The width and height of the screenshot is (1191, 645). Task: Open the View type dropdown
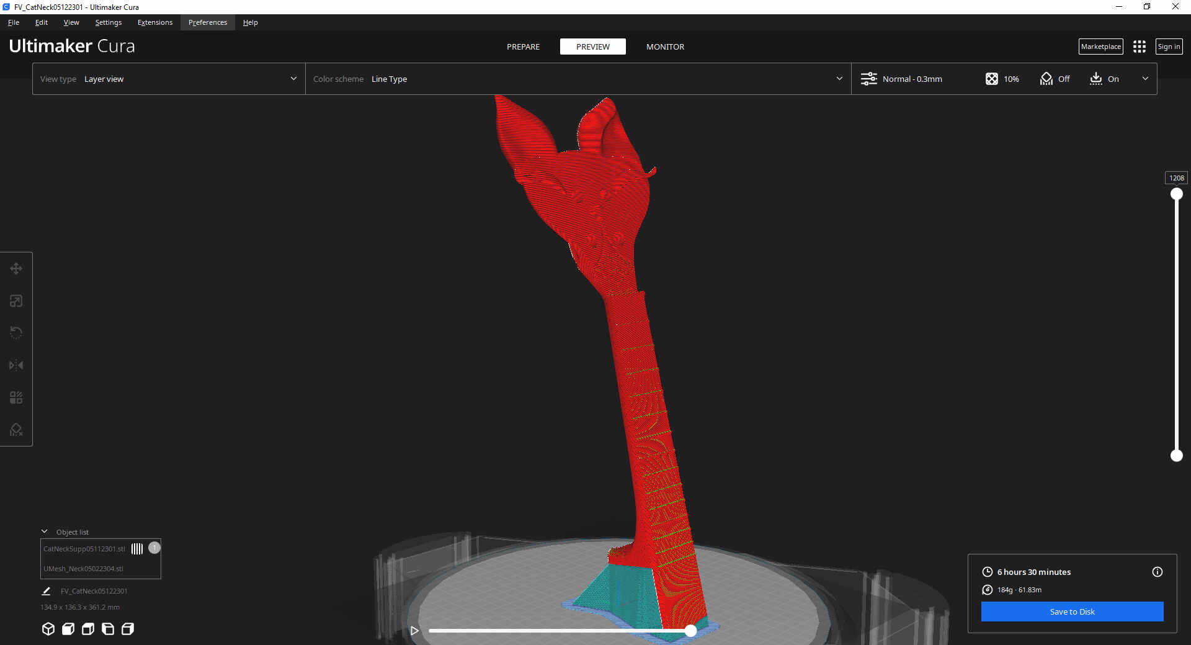pos(169,79)
